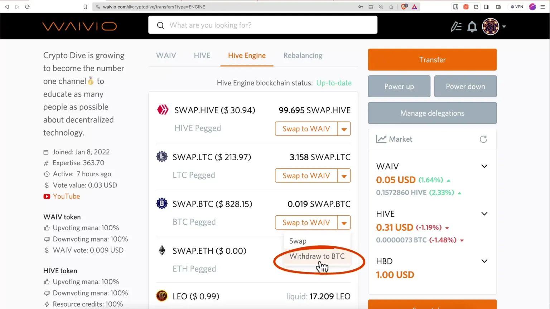The width and height of the screenshot is (550, 309).
Task: Click the SWAP.LTC token icon
Action: coord(162,157)
